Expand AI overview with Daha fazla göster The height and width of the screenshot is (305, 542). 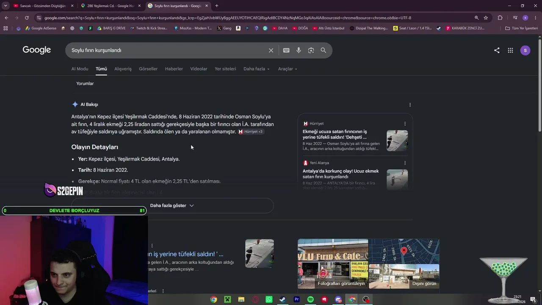(x=172, y=205)
